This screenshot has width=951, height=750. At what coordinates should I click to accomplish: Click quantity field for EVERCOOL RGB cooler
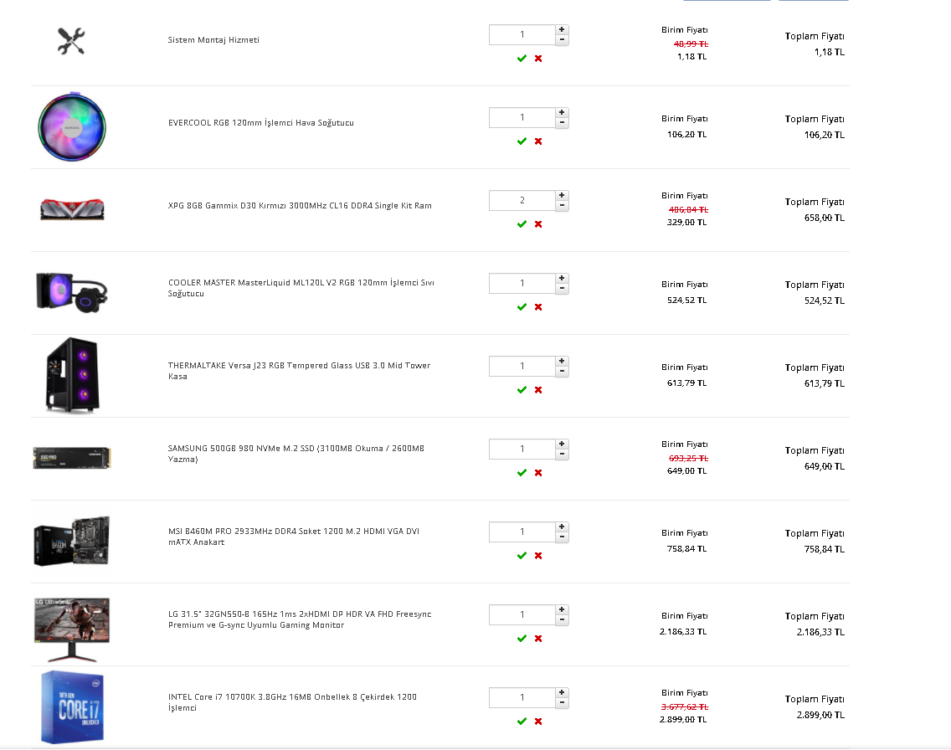[522, 118]
